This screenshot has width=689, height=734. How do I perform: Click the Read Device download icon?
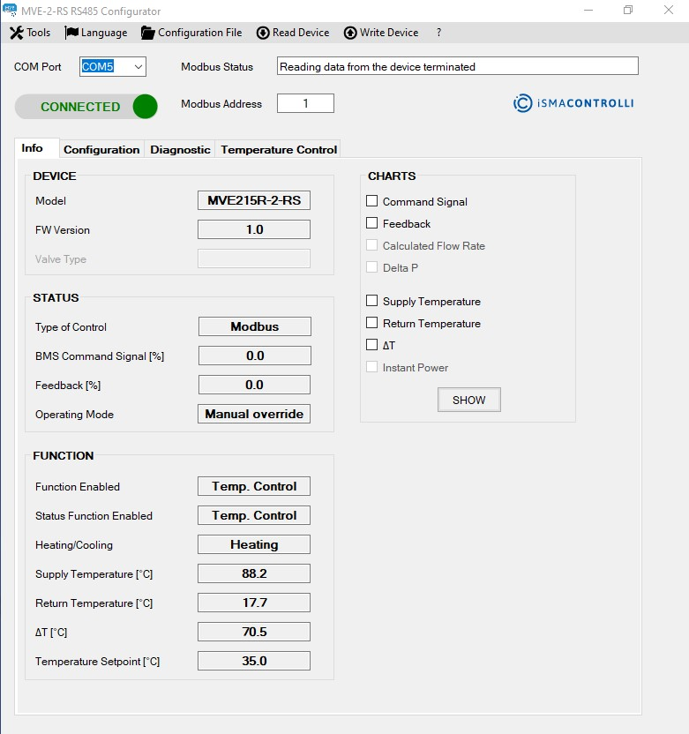pos(263,33)
